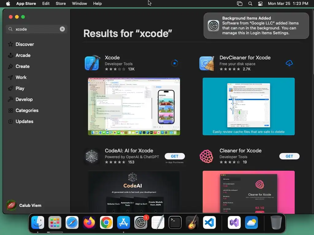
Task: Open the Play section
Action: click(x=16, y=88)
